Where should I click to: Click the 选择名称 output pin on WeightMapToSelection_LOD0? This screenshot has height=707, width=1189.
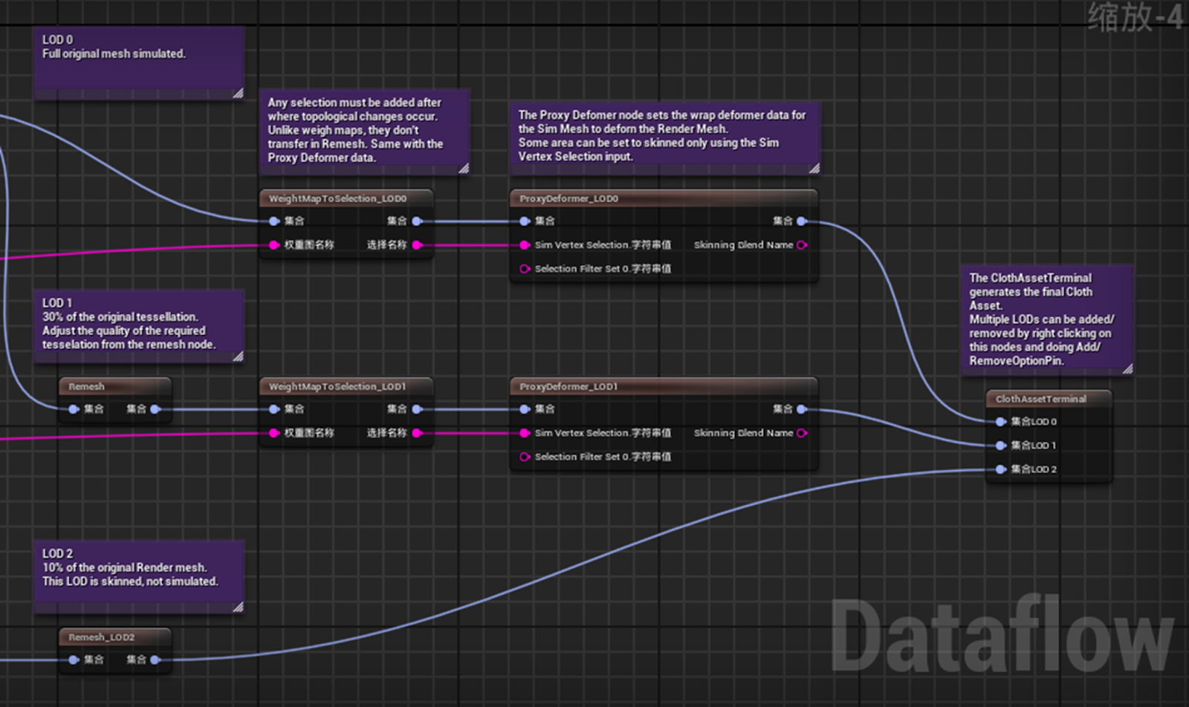[x=417, y=244]
